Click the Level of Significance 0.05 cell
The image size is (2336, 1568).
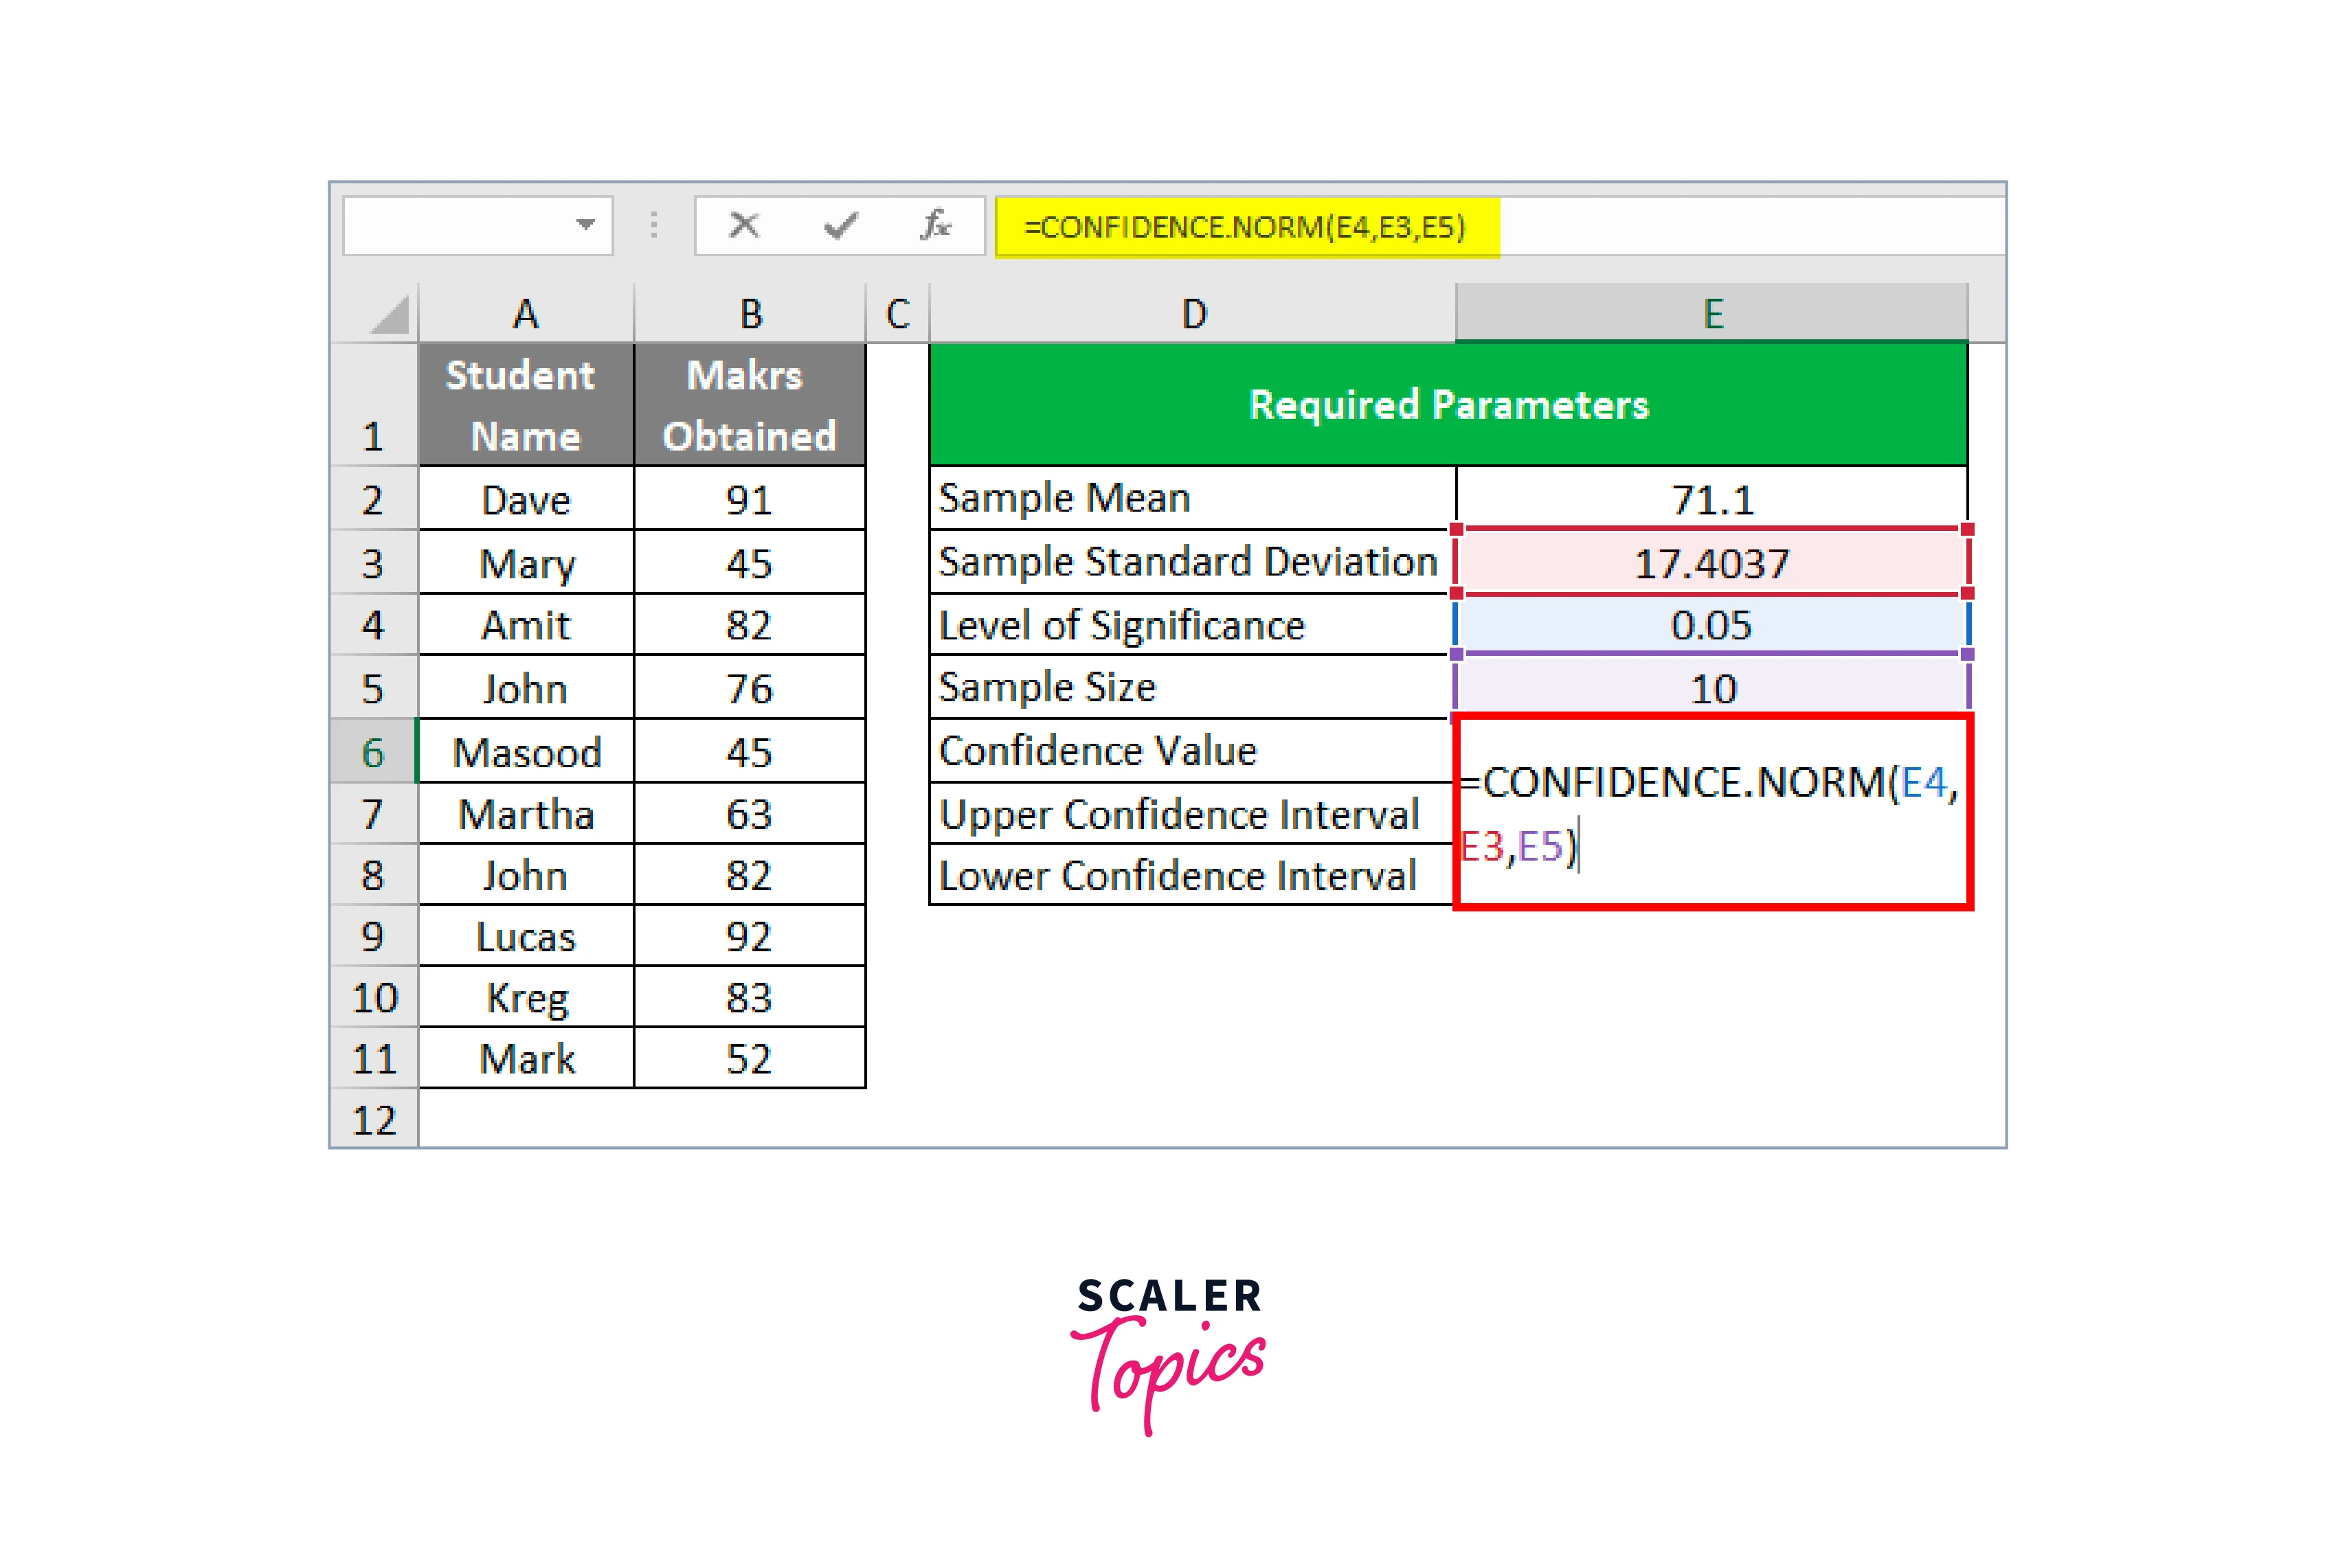[x=1711, y=626]
